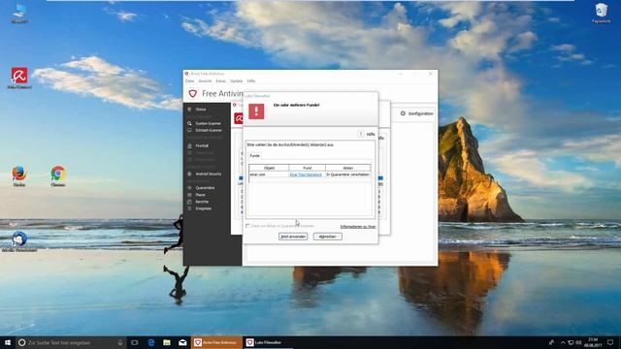Select Planer in Avira sidebar
Viewport: 621px width, 349px height.
click(x=201, y=195)
